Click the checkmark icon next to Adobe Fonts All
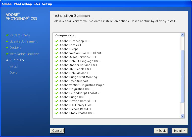Image resolution: width=192 pixels, height=137 pixels. [57, 45]
